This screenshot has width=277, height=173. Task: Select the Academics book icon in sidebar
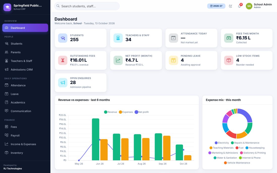tap(7, 102)
